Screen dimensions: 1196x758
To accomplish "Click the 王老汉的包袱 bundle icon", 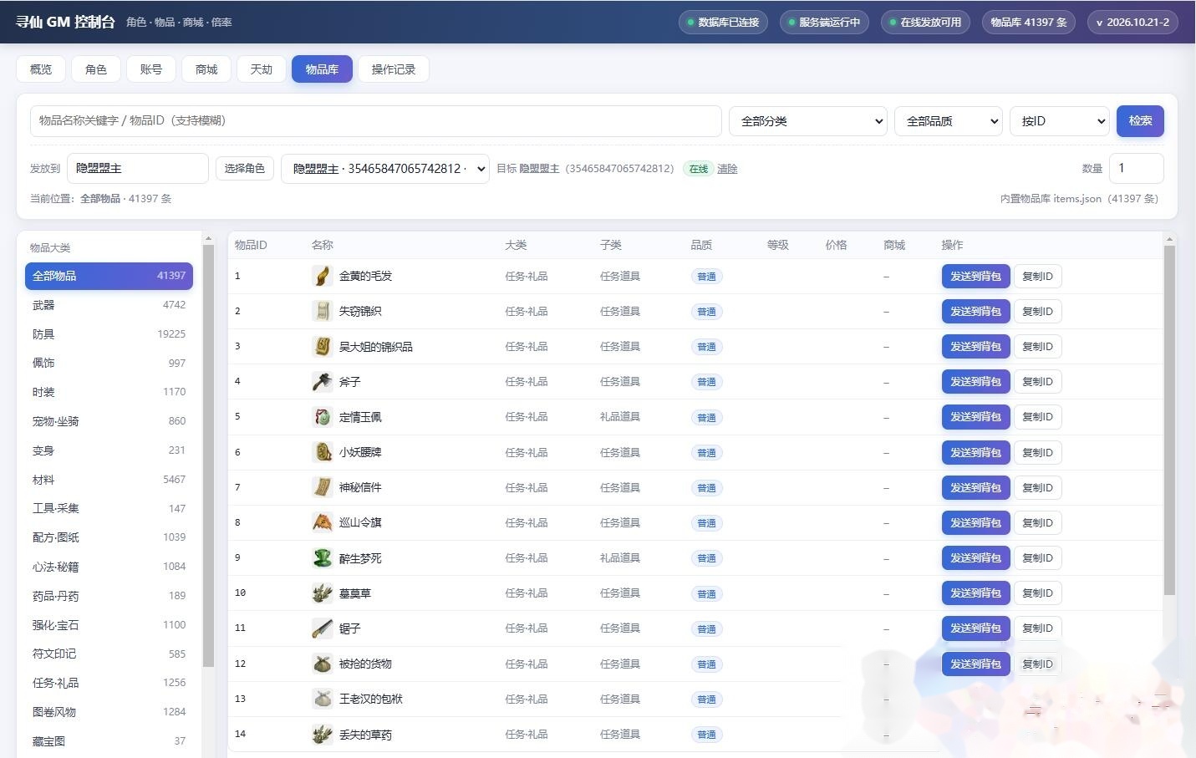I will coord(322,699).
